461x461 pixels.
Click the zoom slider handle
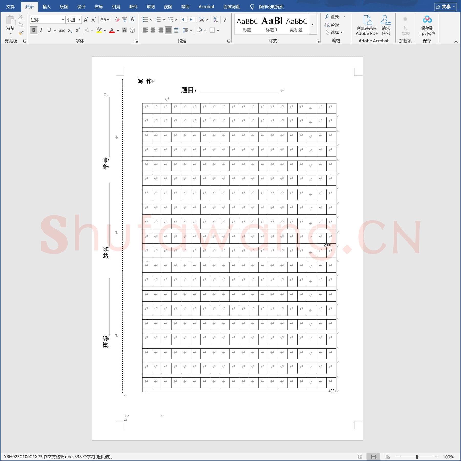pyautogui.click(x=417, y=457)
